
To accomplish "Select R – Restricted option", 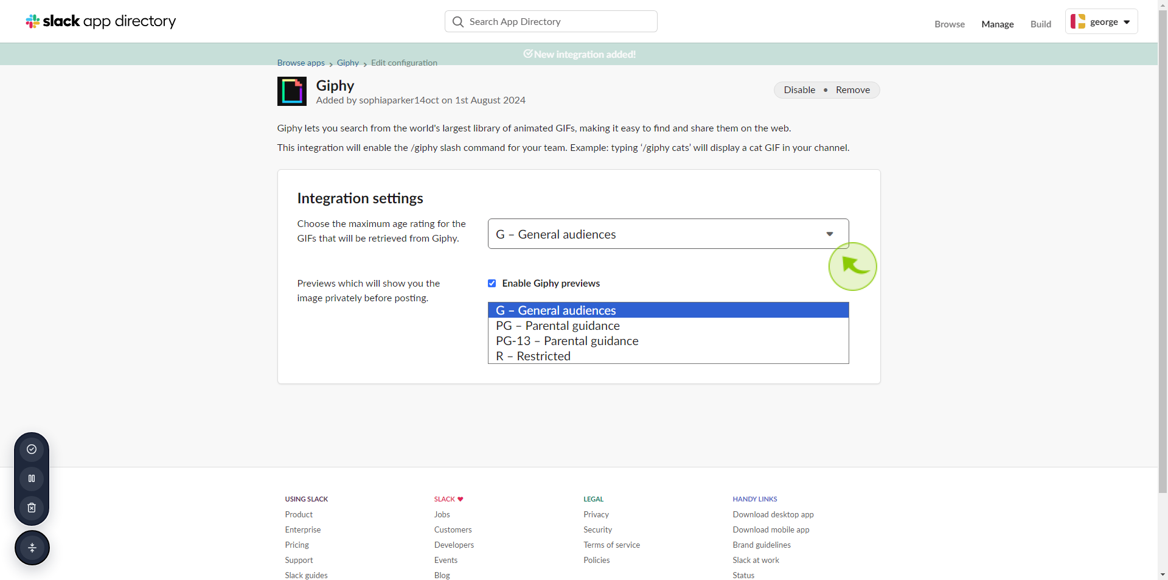I will (x=668, y=356).
